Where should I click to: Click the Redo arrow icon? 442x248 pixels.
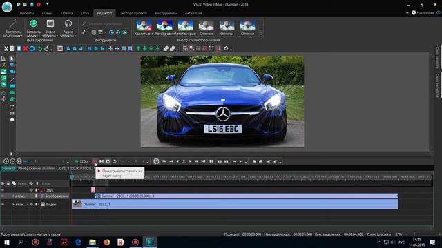[x=46, y=49]
